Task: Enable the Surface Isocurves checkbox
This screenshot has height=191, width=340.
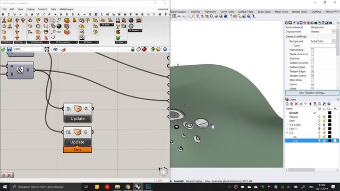Action: coord(312,63)
